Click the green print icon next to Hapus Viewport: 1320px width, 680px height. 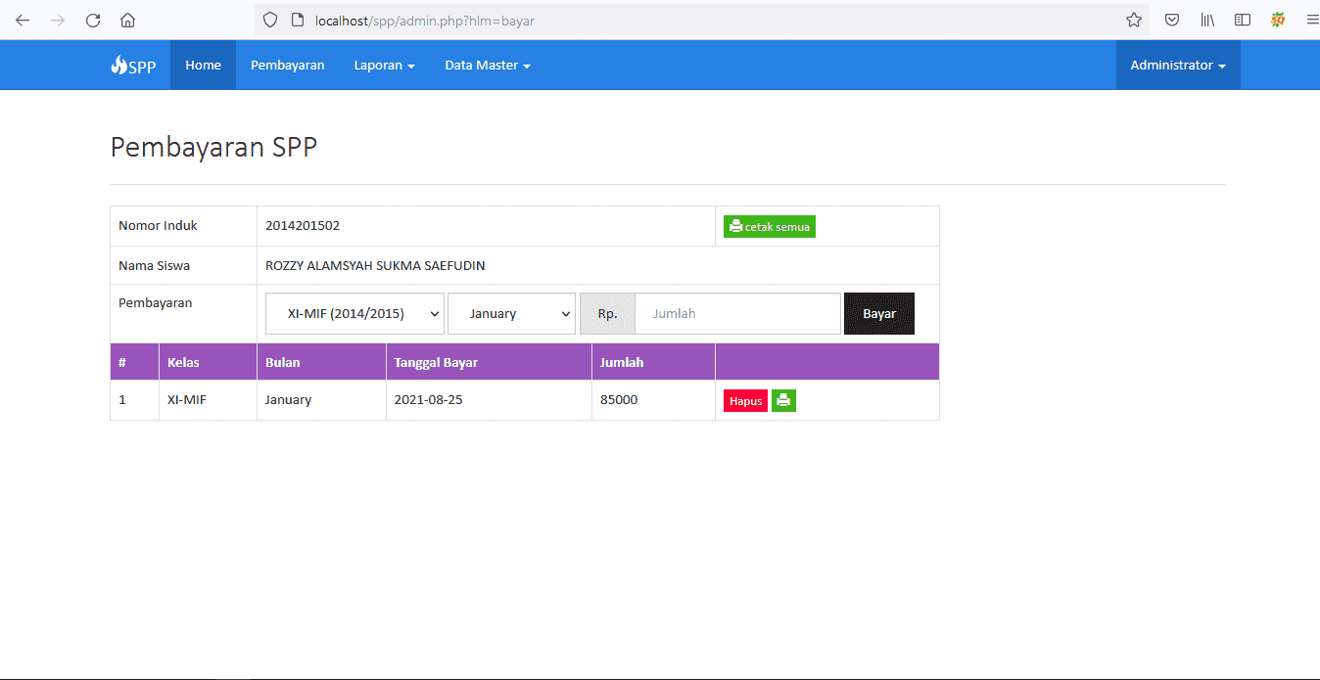click(782, 400)
